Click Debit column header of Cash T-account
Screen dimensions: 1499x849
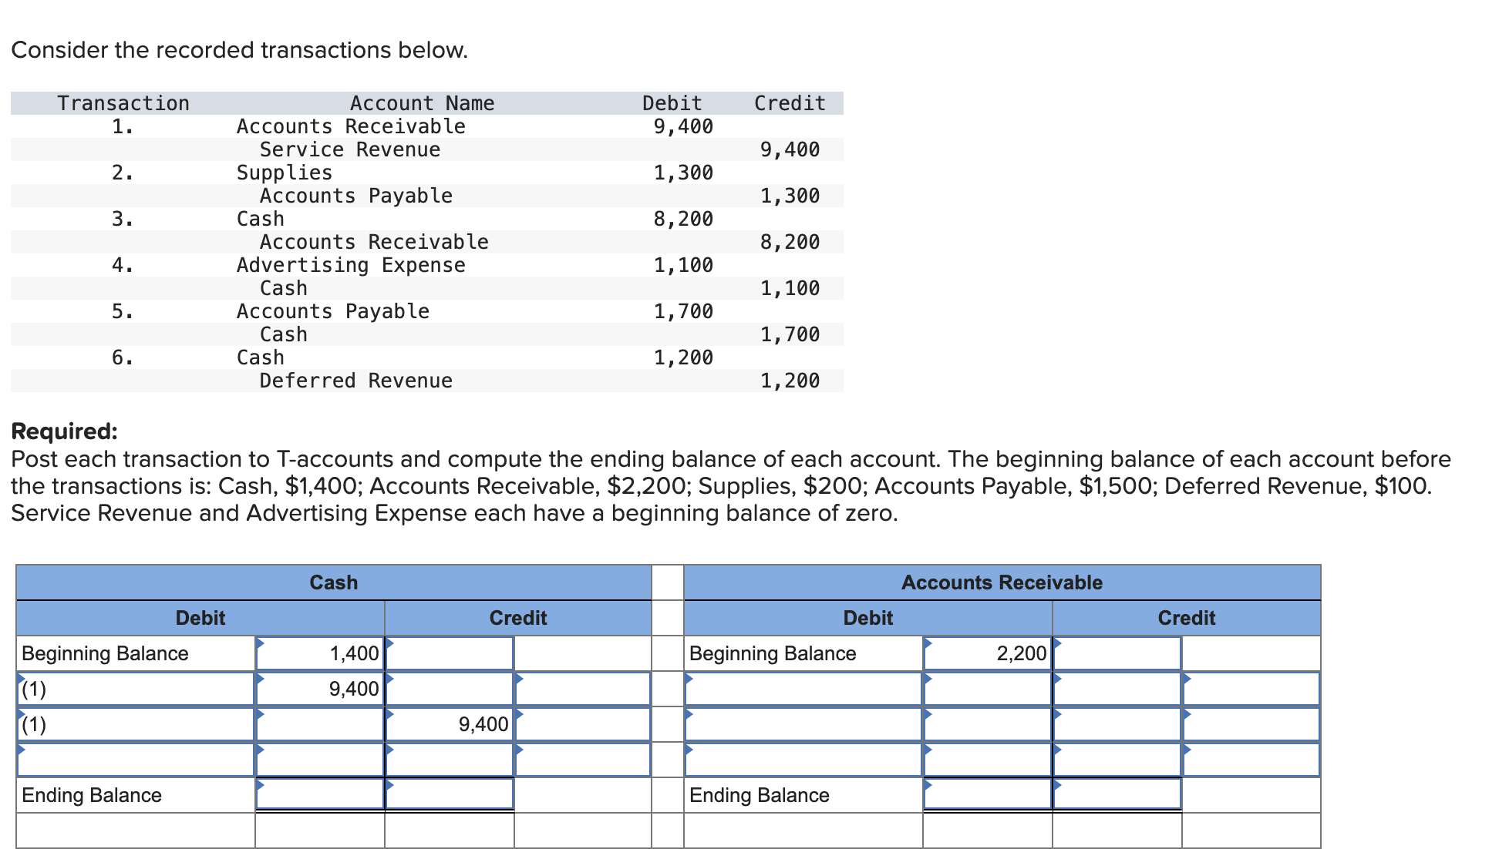(x=200, y=618)
